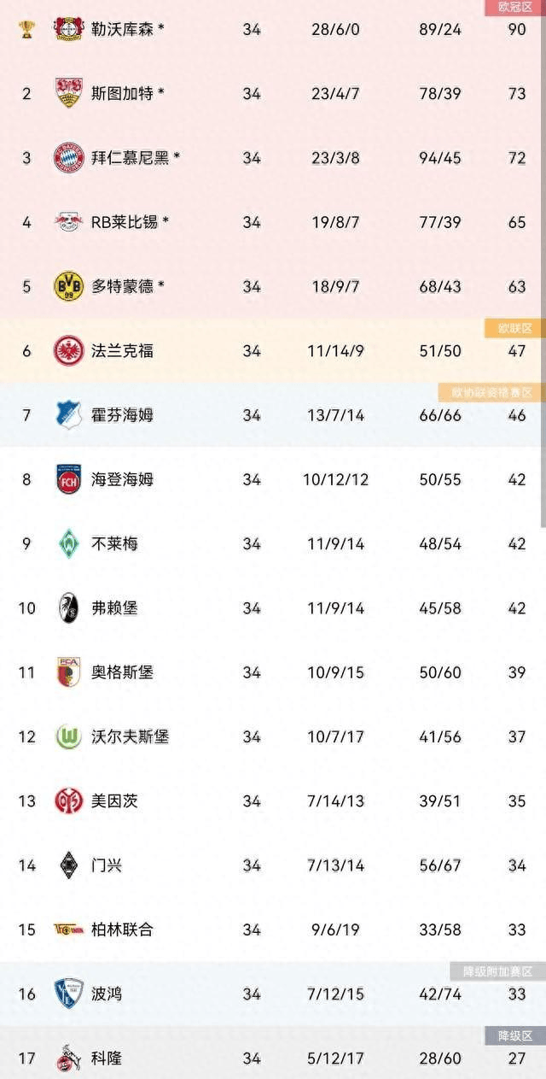Viewport: 546px width, 1079px height.
Task: Open team name 霍芬海姆
Action: (122, 415)
